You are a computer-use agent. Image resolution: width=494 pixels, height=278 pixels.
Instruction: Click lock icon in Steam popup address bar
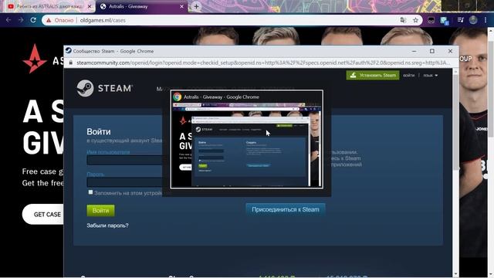(x=71, y=63)
